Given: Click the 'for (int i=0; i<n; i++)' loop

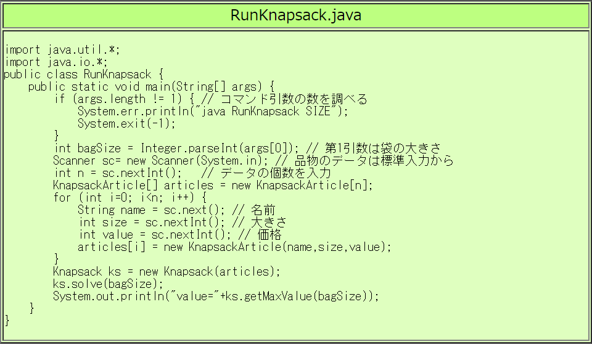Looking at the screenshot, I should (x=129, y=198).
